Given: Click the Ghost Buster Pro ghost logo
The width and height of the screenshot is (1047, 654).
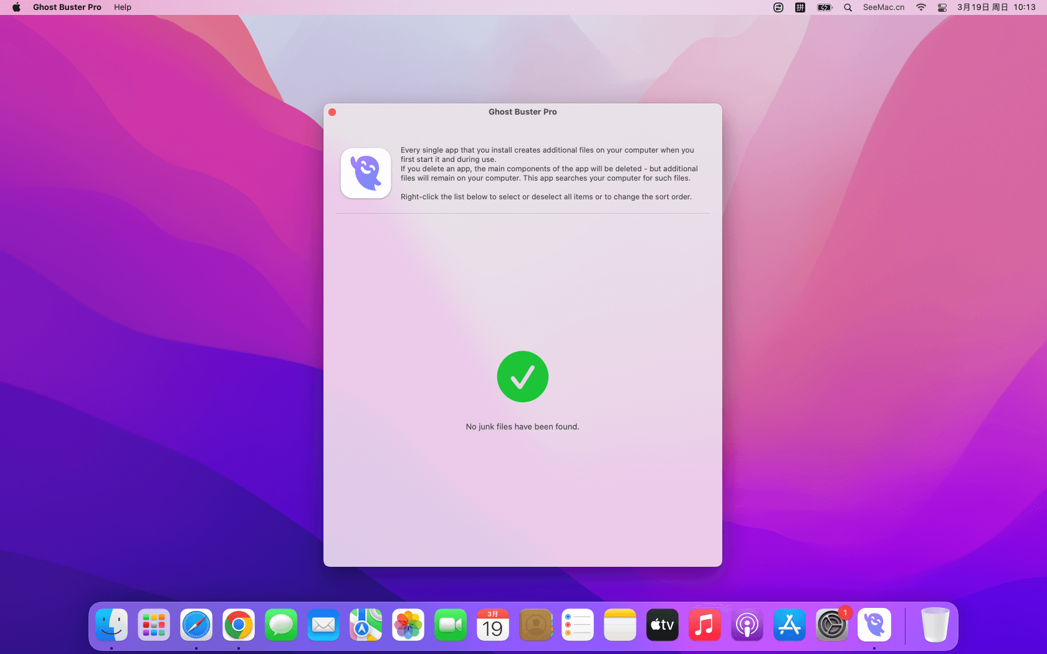Looking at the screenshot, I should coord(366,173).
